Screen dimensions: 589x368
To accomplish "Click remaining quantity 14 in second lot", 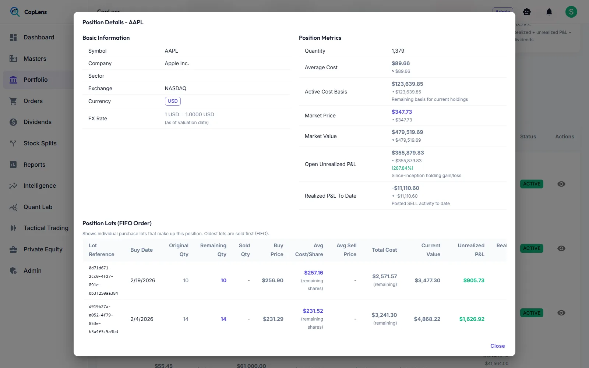I will point(223,319).
